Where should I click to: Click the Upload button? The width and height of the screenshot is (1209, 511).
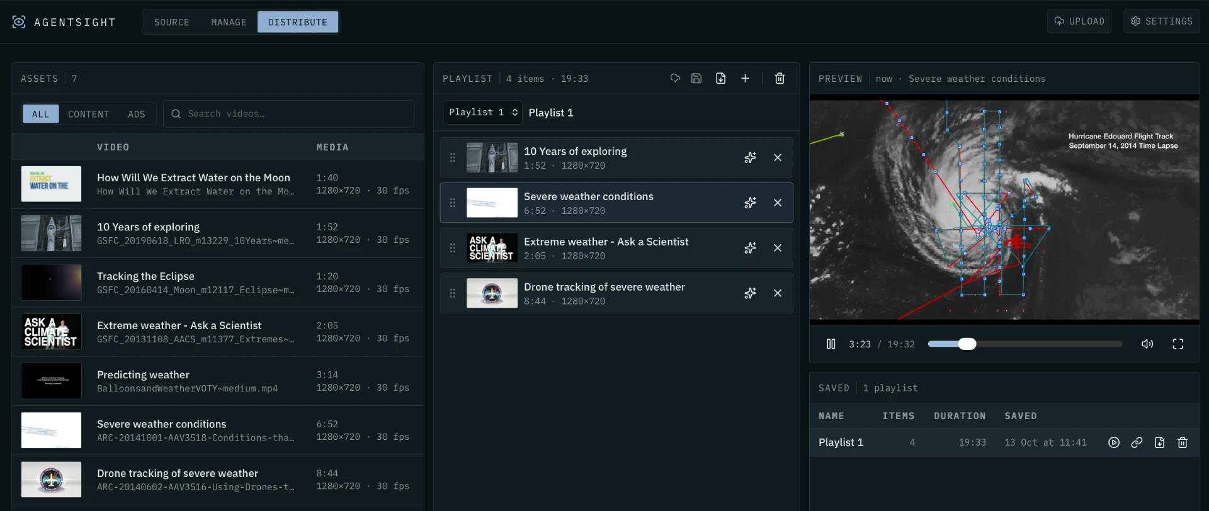[1079, 21]
